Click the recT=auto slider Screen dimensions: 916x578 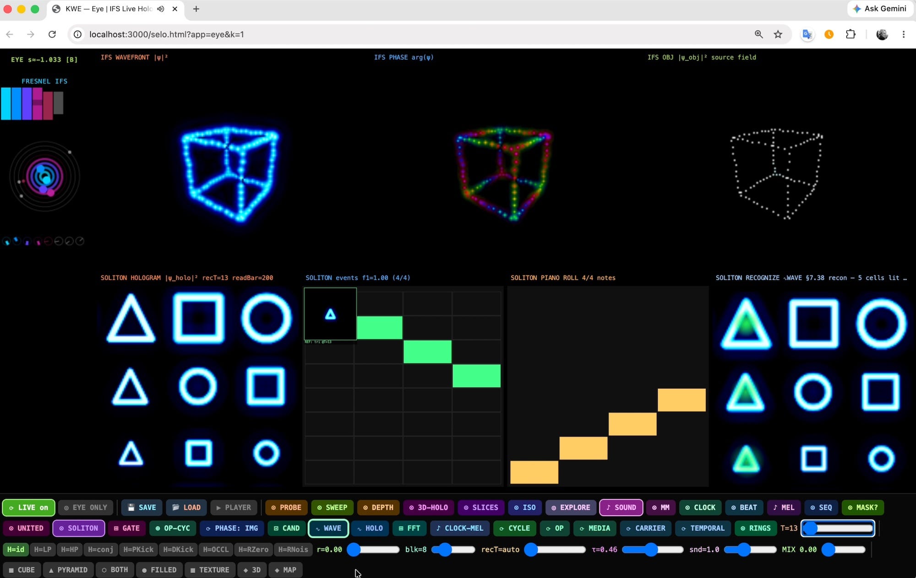(x=555, y=550)
